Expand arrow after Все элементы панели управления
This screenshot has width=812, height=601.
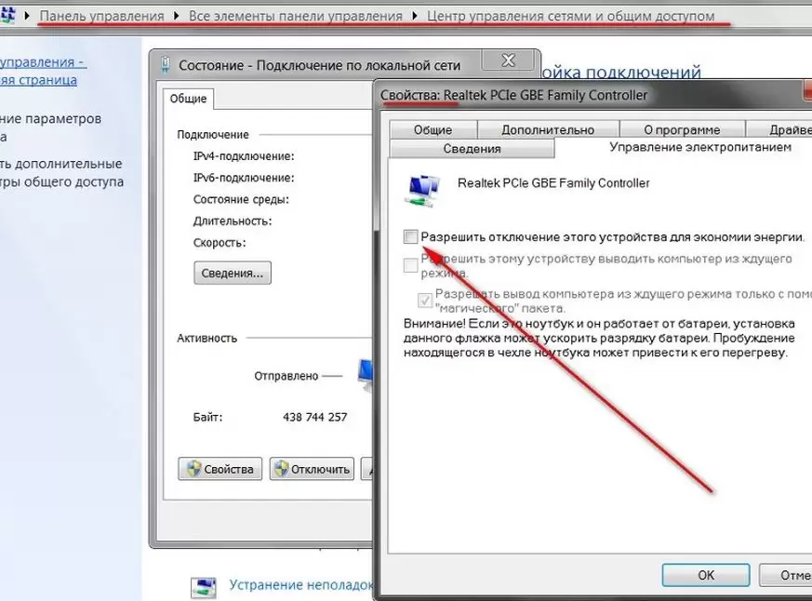click(414, 17)
